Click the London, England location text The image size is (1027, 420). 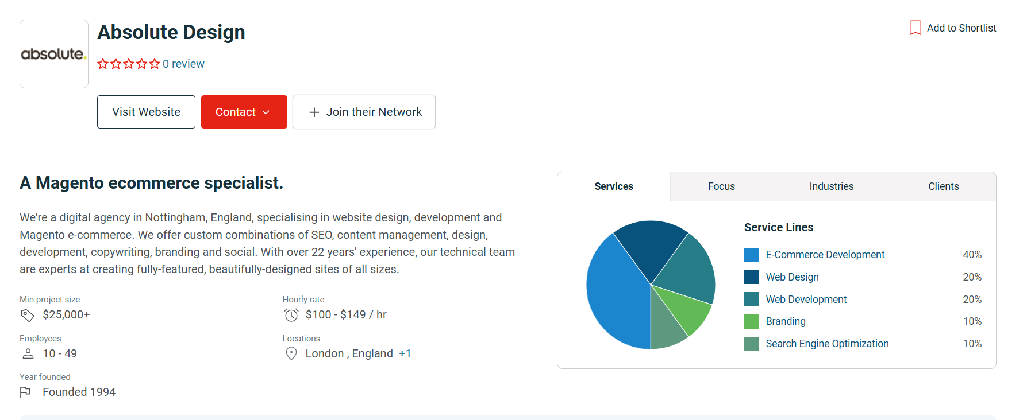pyautogui.click(x=349, y=354)
